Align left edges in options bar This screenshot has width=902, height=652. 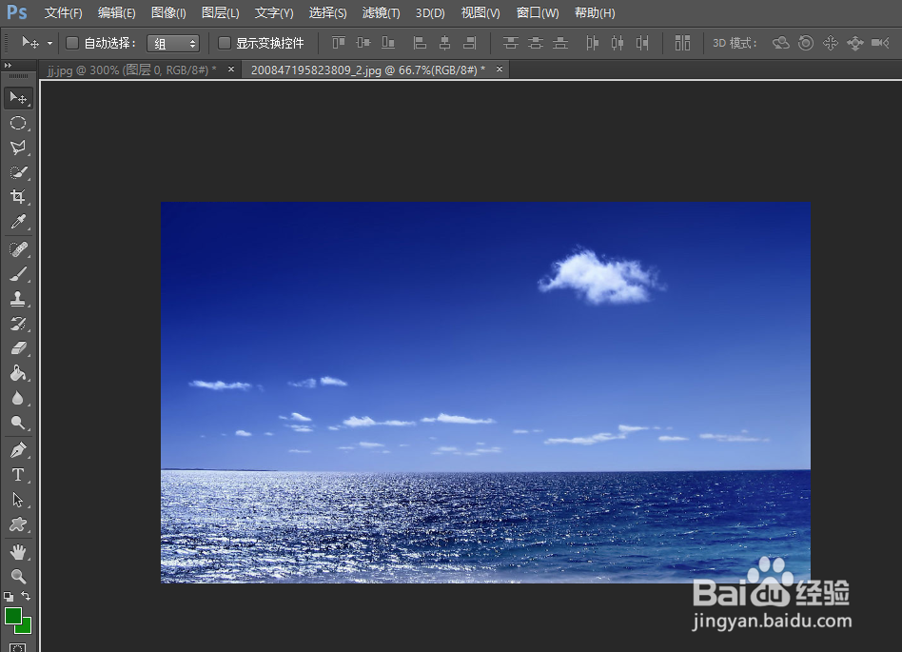click(420, 43)
